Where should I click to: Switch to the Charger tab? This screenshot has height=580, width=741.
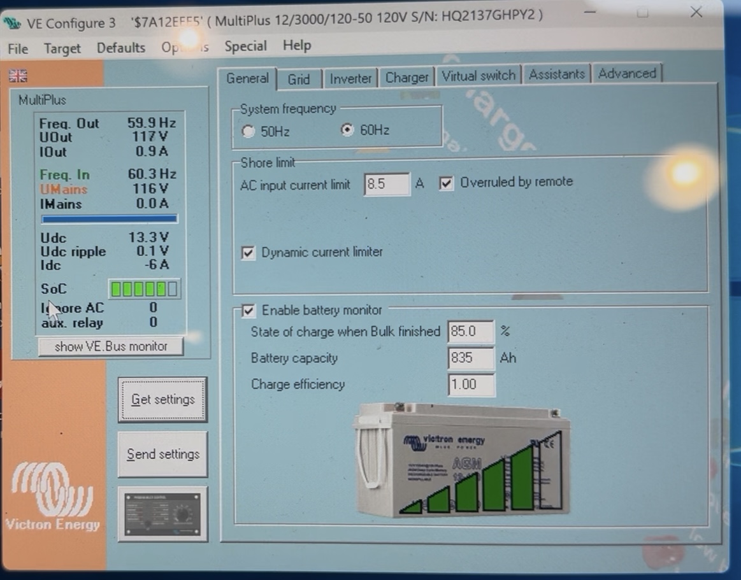[x=406, y=77]
